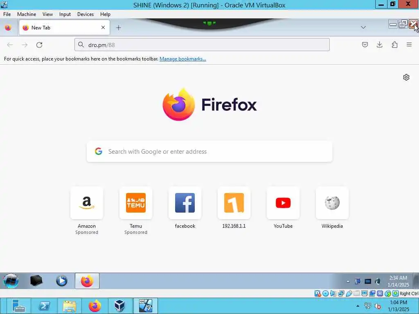Image resolution: width=419 pixels, height=314 pixels.
Task: Open PowerShell on host taskbar
Action: (x=44, y=306)
